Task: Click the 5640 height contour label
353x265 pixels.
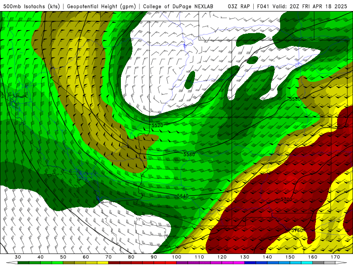Action: tap(183, 196)
